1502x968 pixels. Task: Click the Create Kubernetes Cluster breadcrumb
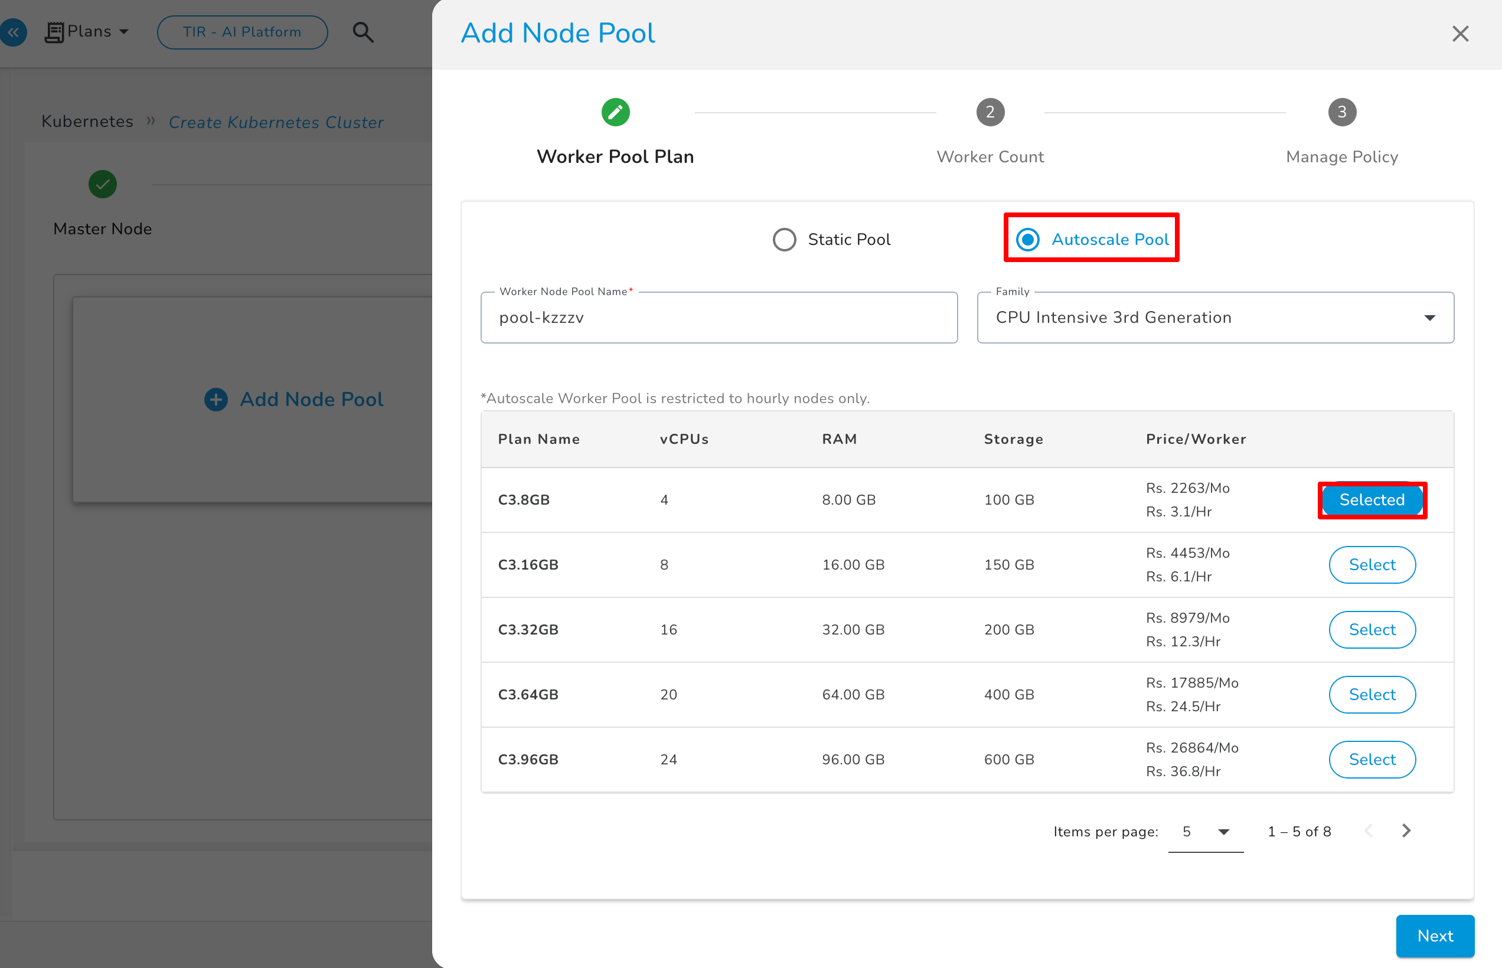pyautogui.click(x=276, y=122)
